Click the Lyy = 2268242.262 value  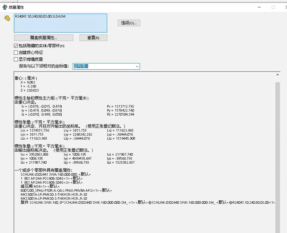(x=78, y=134)
